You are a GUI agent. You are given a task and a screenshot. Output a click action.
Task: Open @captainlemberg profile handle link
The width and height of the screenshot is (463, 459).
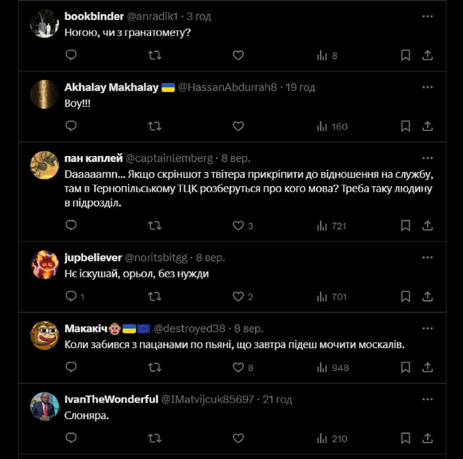coord(169,158)
